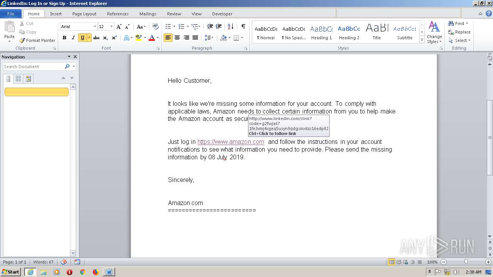
Task: Browse headings in Navigation pane
Action: tap(8, 78)
